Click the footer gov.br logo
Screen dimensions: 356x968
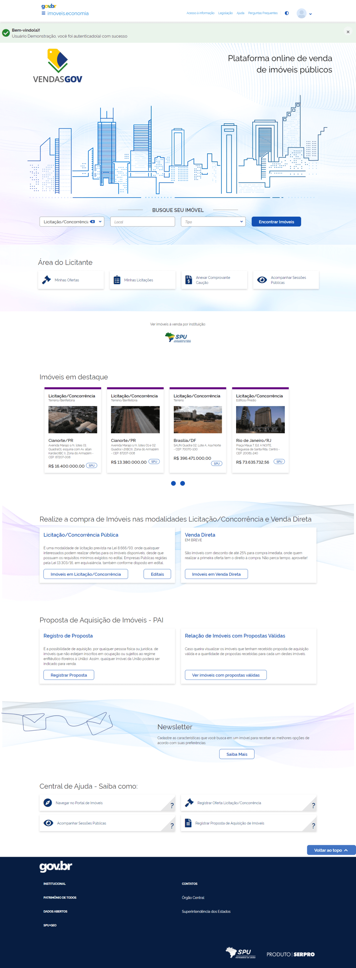(56, 866)
